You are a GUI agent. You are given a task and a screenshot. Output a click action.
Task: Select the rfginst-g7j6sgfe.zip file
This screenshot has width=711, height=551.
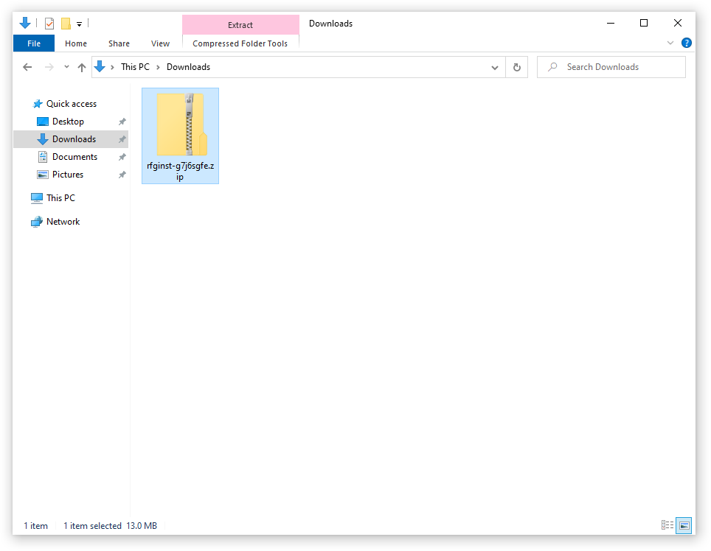tap(181, 136)
